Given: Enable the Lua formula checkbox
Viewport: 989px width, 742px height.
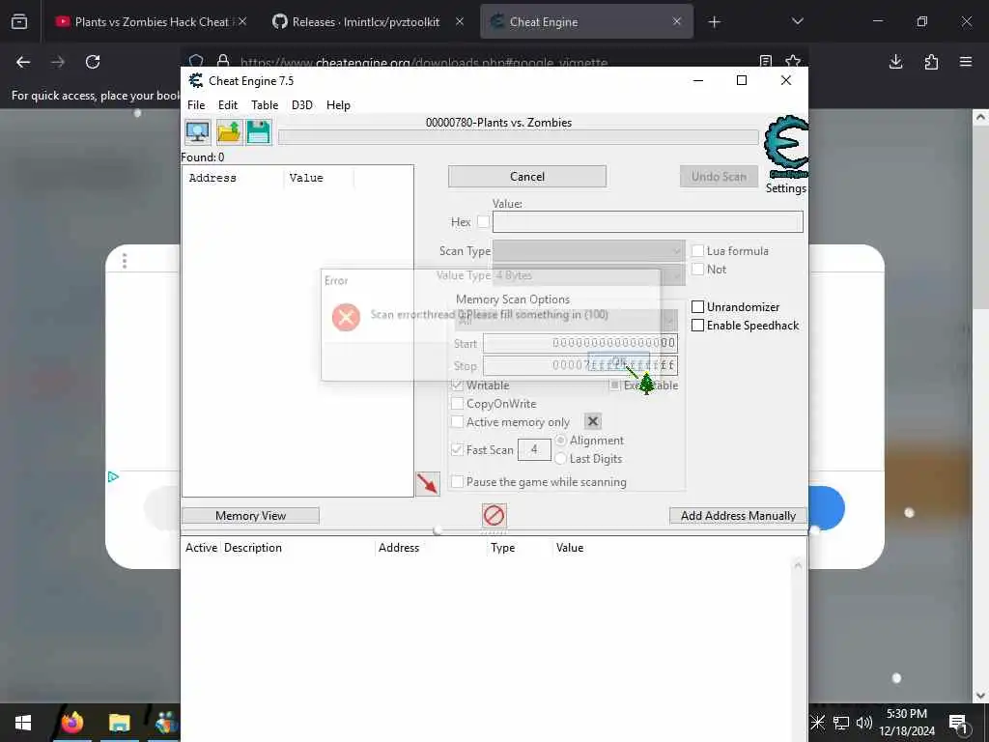Looking at the screenshot, I should pyautogui.click(x=697, y=250).
